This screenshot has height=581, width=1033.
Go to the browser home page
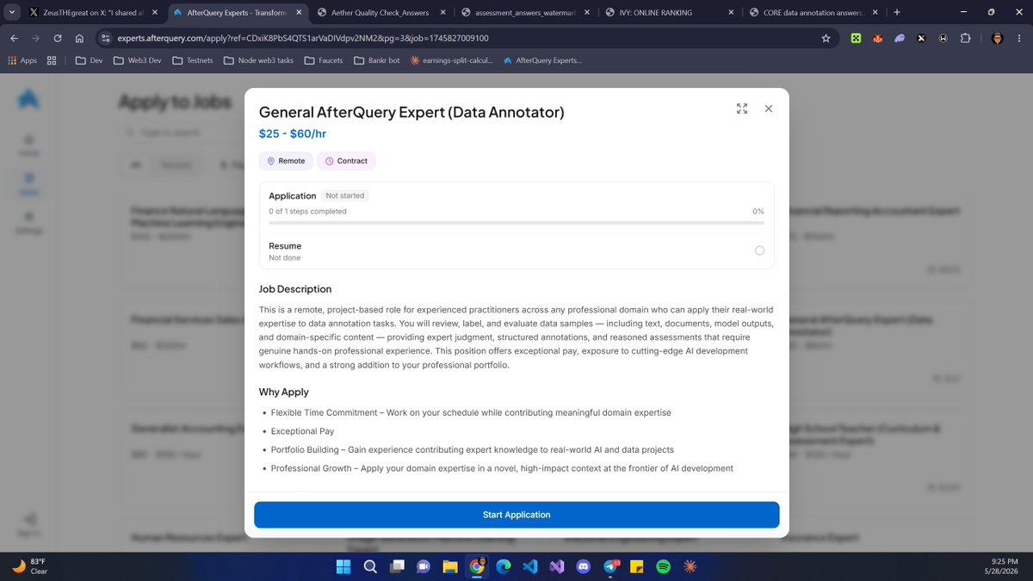[x=79, y=38]
